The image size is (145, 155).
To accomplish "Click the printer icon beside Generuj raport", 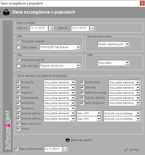I will pos(68,140).
